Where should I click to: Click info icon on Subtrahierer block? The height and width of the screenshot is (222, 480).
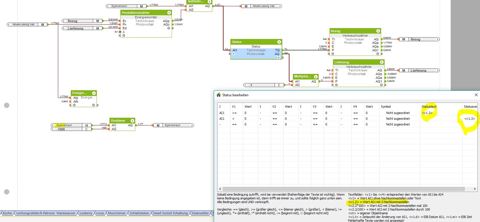pyautogui.click(x=209, y=2)
